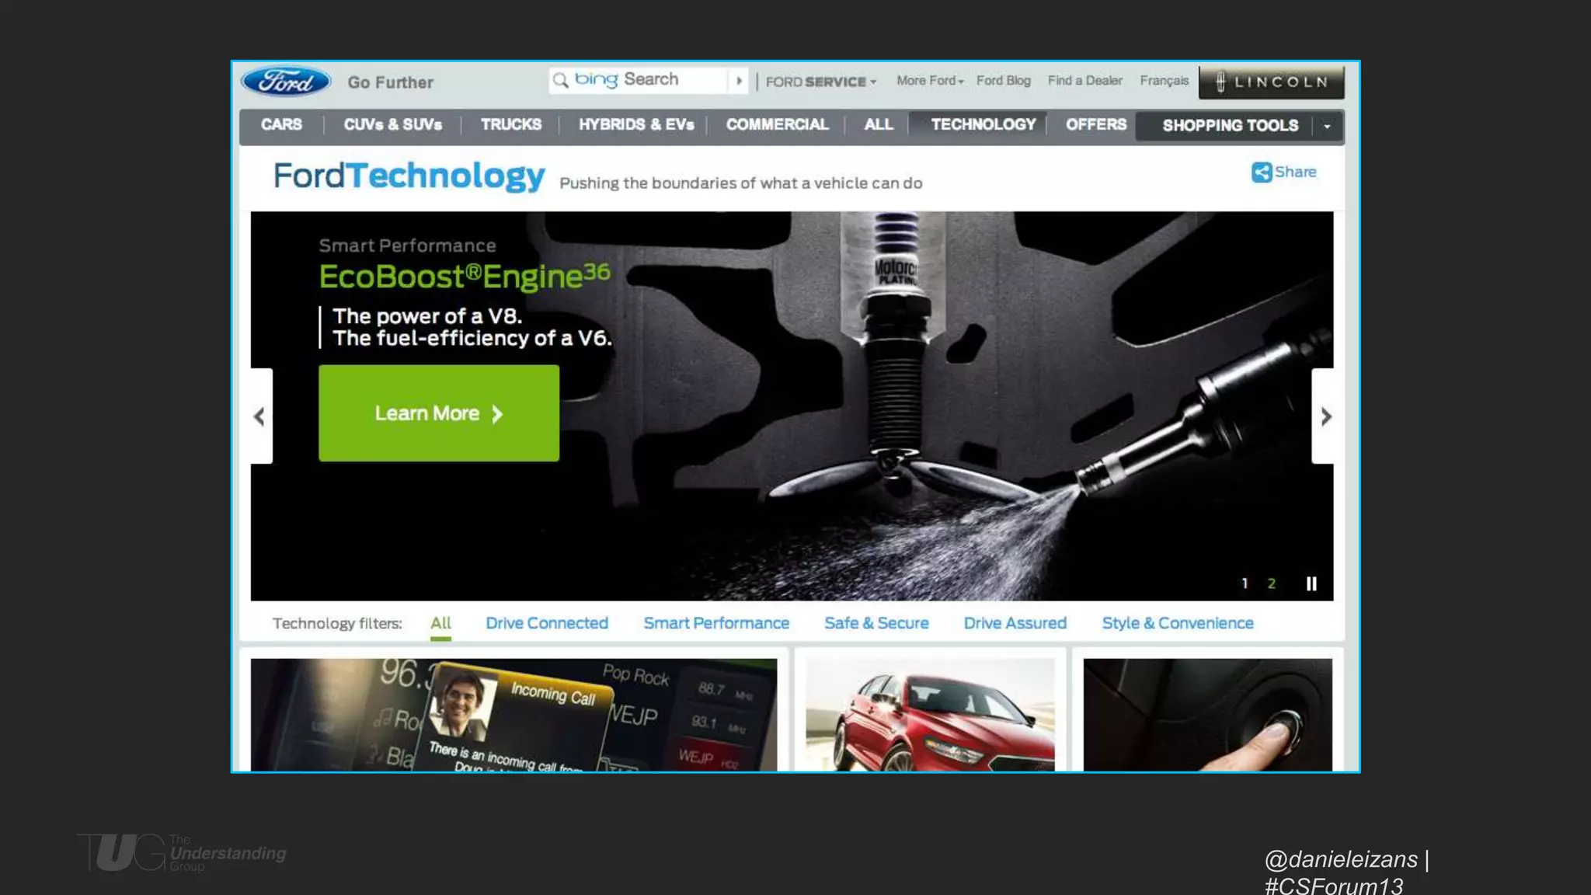1591x895 pixels.
Task: Open the Trucks menu
Action: (510, 125)
